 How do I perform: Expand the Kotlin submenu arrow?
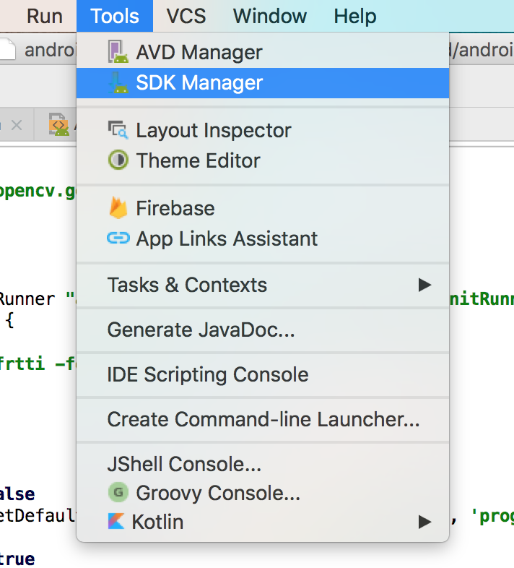424,522
